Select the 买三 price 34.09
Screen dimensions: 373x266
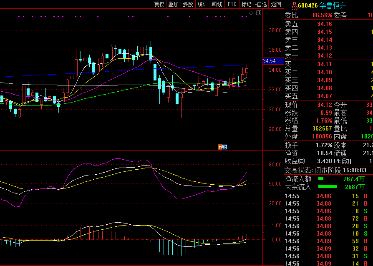point(325,80)
